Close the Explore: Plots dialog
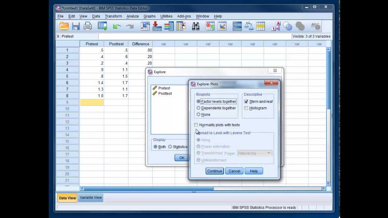Screen dimensions: 388x218 271,83
